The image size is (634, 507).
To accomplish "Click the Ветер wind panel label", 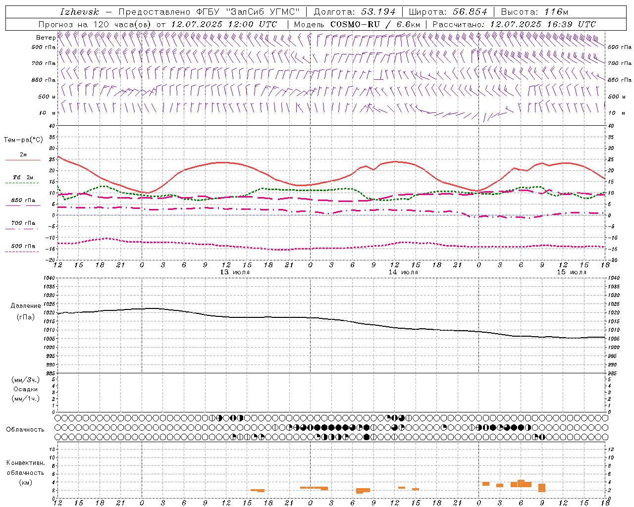I will (46, 38).
